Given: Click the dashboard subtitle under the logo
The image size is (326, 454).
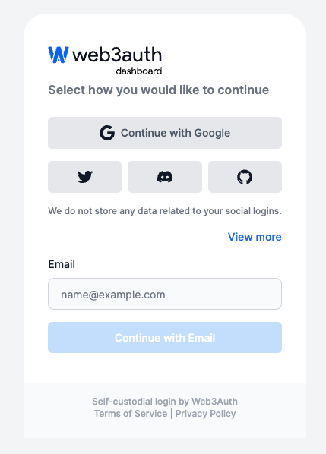Looking at the screenshot, I should [139, 71].
